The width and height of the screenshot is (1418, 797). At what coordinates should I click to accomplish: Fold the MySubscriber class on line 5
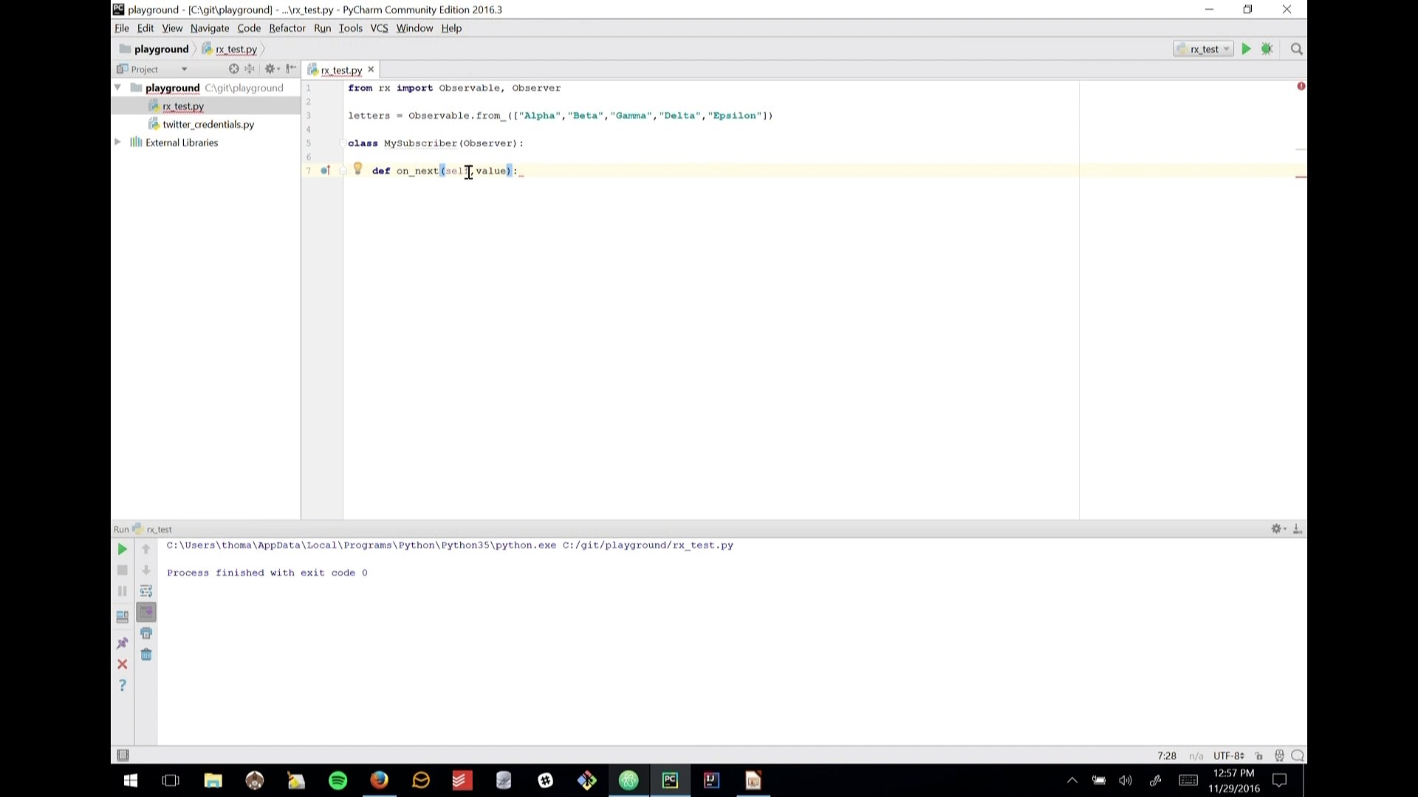(343, 143)
